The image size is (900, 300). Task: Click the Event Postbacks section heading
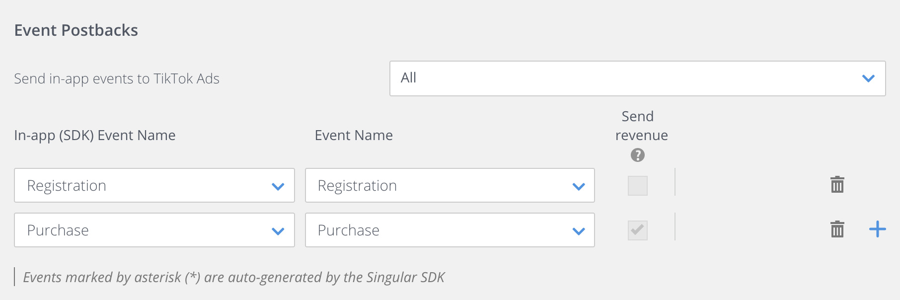tap(76, 30)
